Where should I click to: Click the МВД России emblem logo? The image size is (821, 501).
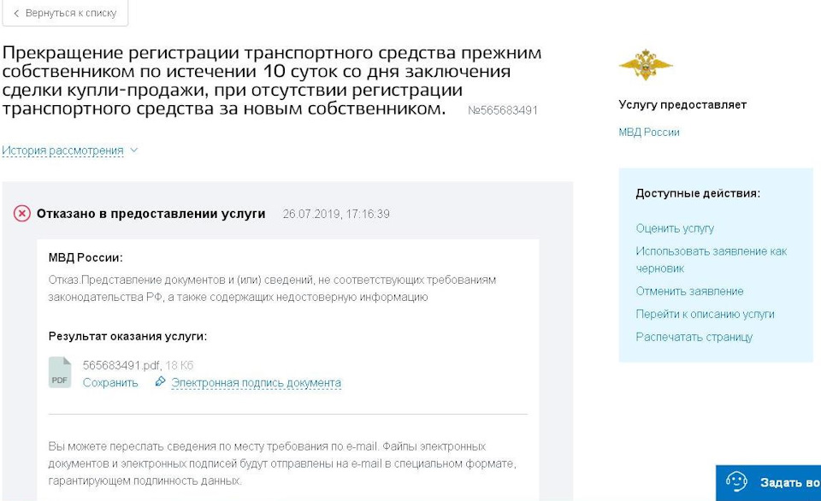(x=645, y=64)
